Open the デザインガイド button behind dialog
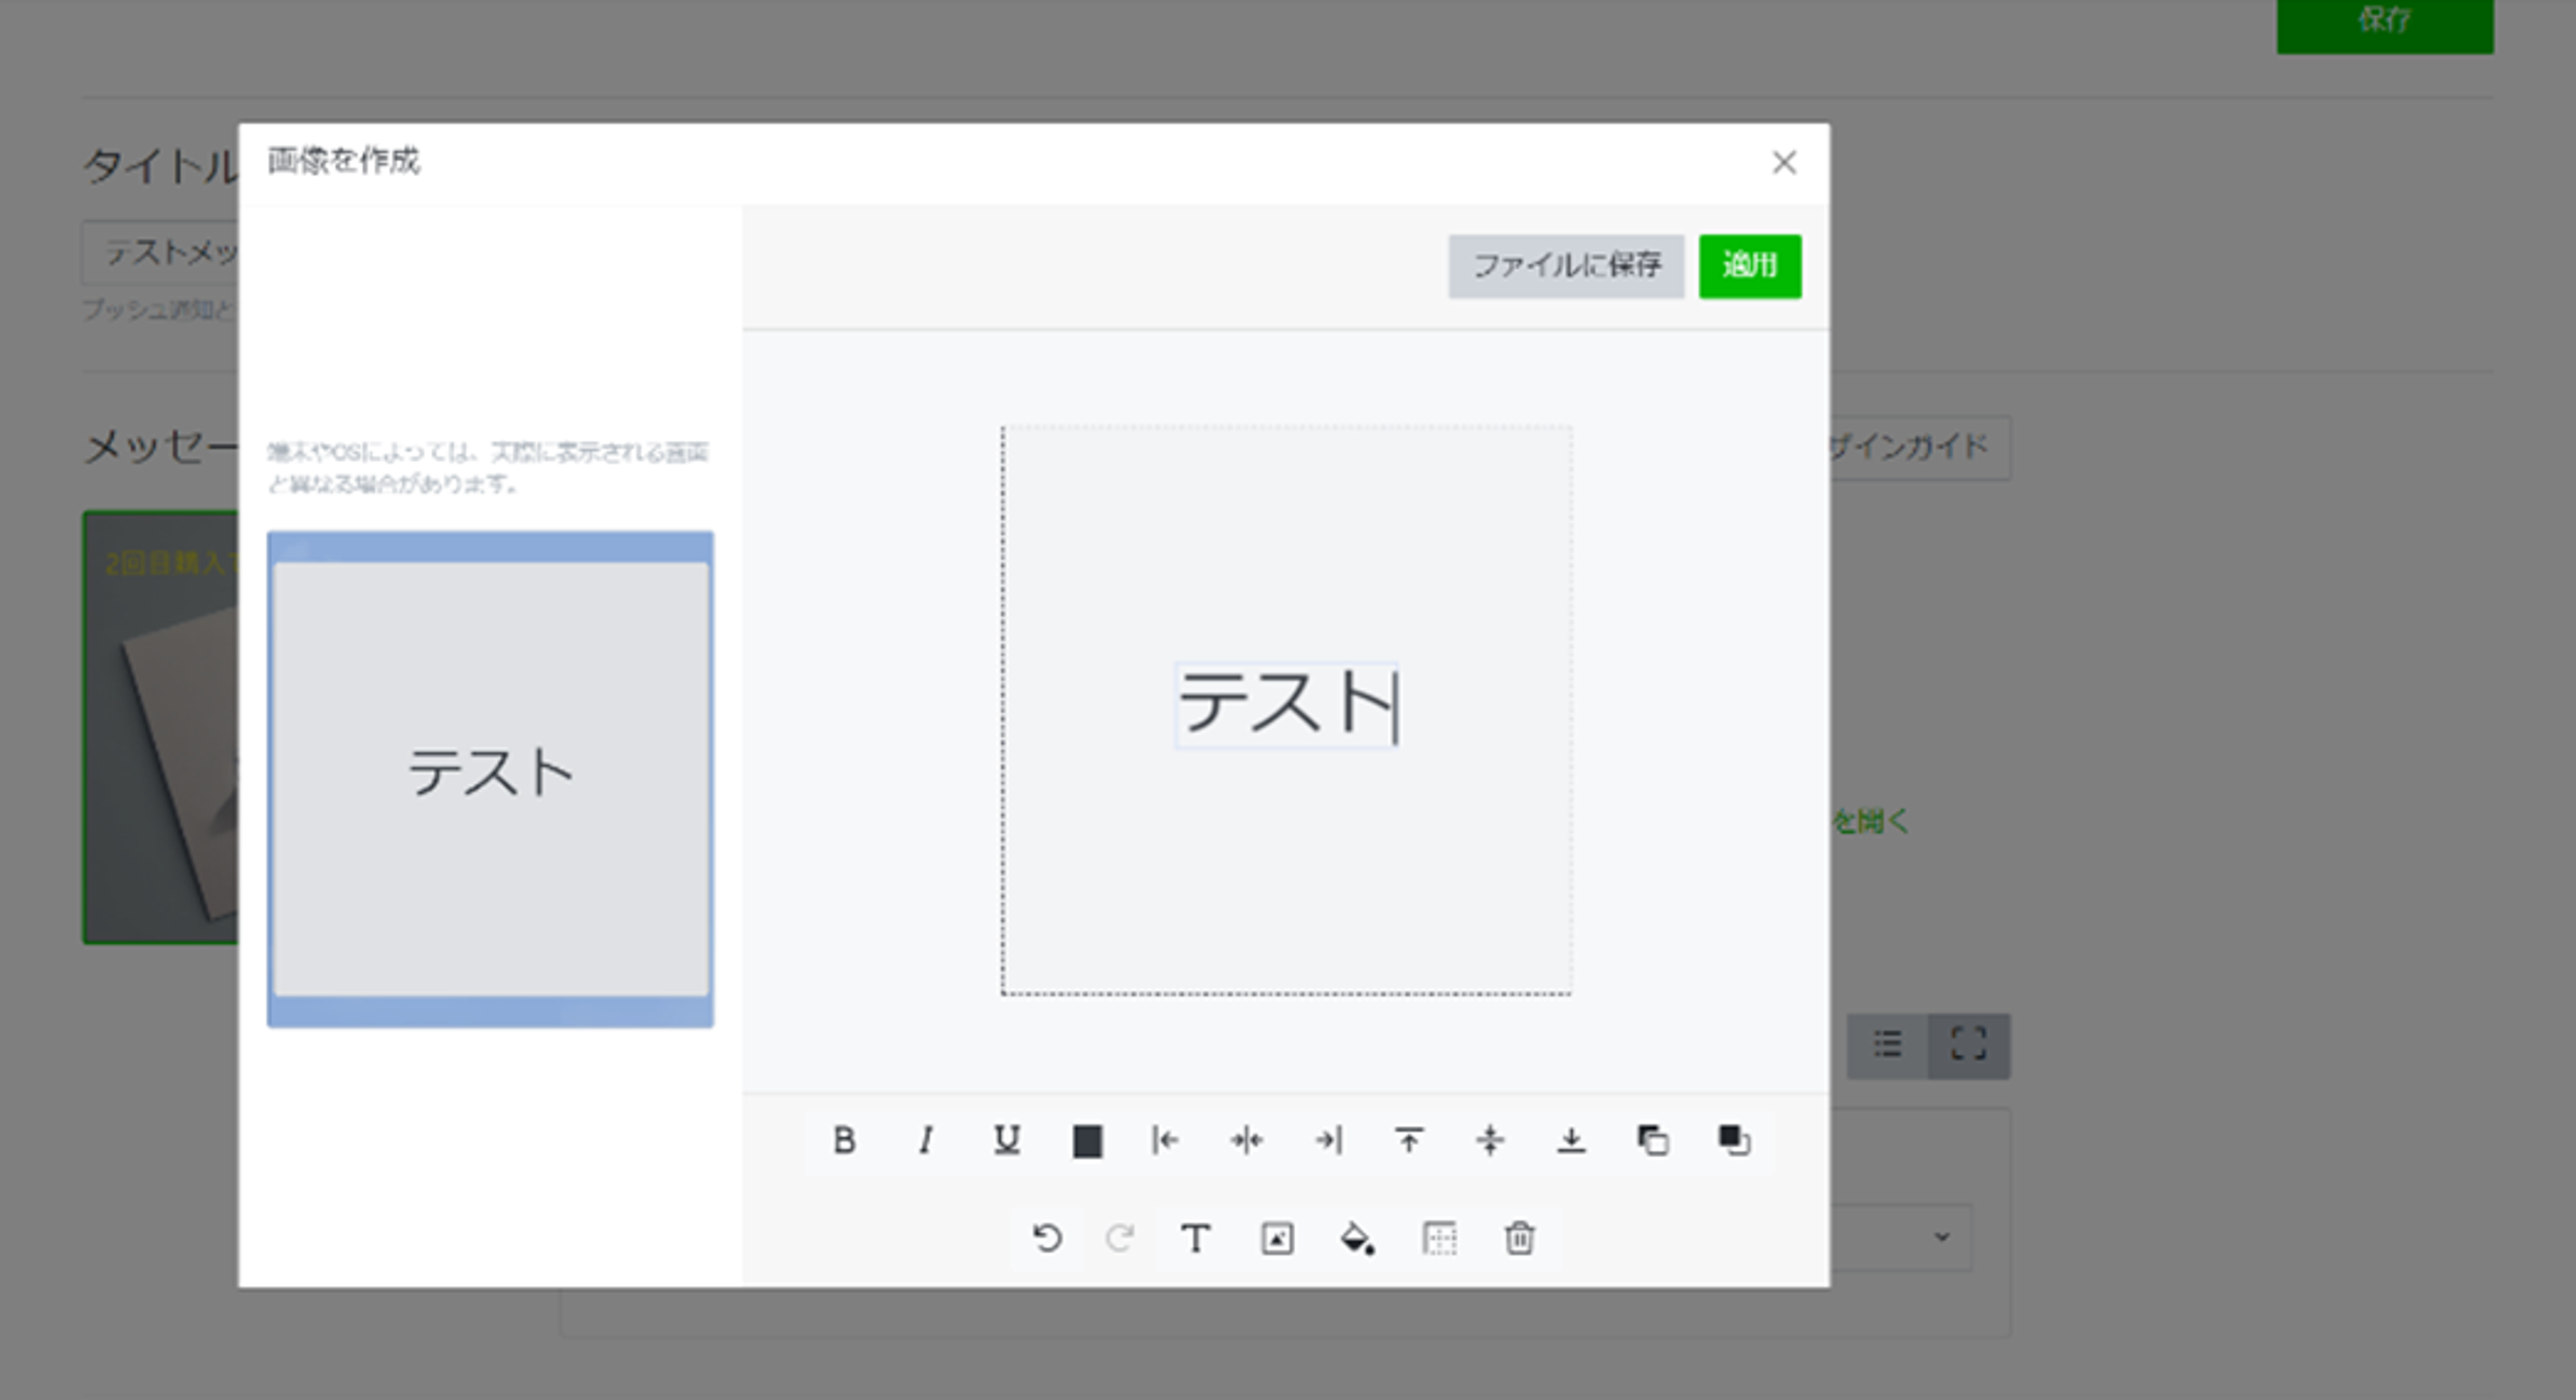Screen dimensions: 2576x1400 tap(1920, 447)
